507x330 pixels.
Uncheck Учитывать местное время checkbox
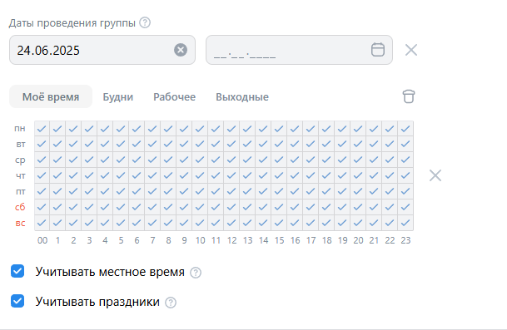click(17, 271)
